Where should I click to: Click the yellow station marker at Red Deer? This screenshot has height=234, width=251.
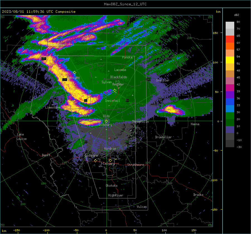coord(115,90)
